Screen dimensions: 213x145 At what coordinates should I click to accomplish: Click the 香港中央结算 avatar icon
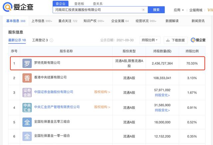[x=27, y=78]
